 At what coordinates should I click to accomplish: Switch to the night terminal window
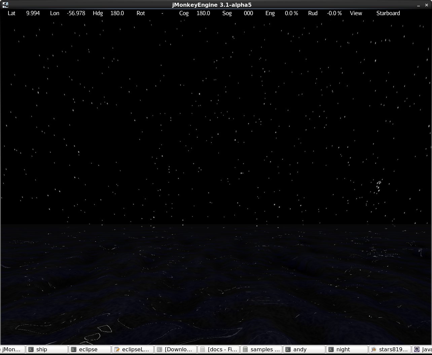[x=347, y=349]
